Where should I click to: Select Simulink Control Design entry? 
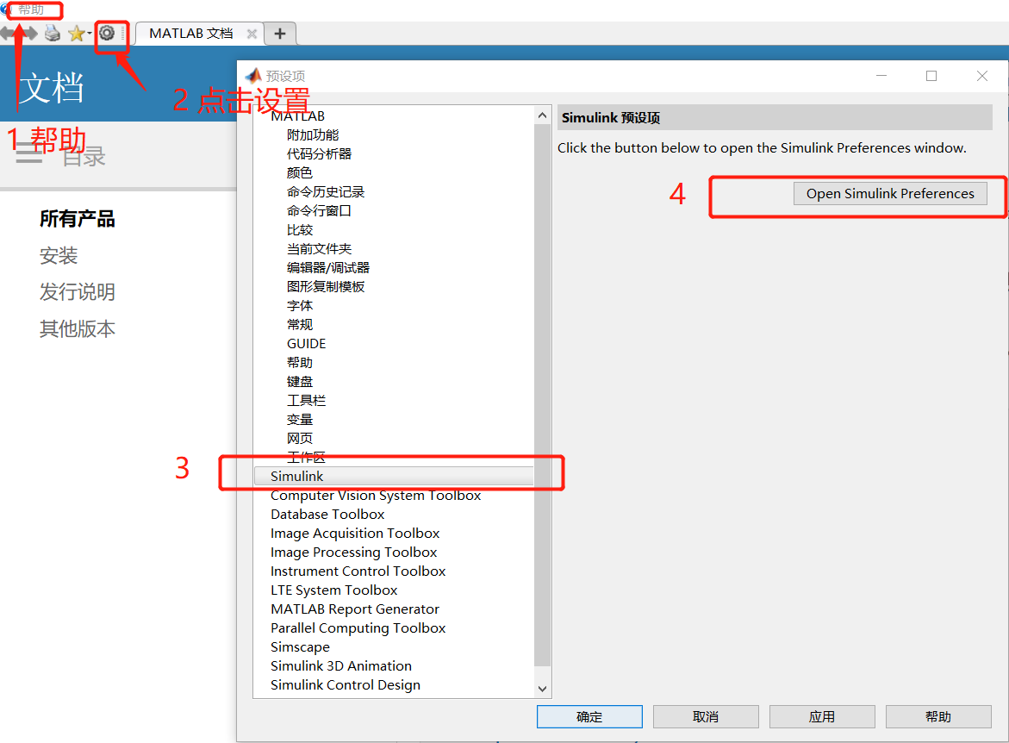point(346,685)
